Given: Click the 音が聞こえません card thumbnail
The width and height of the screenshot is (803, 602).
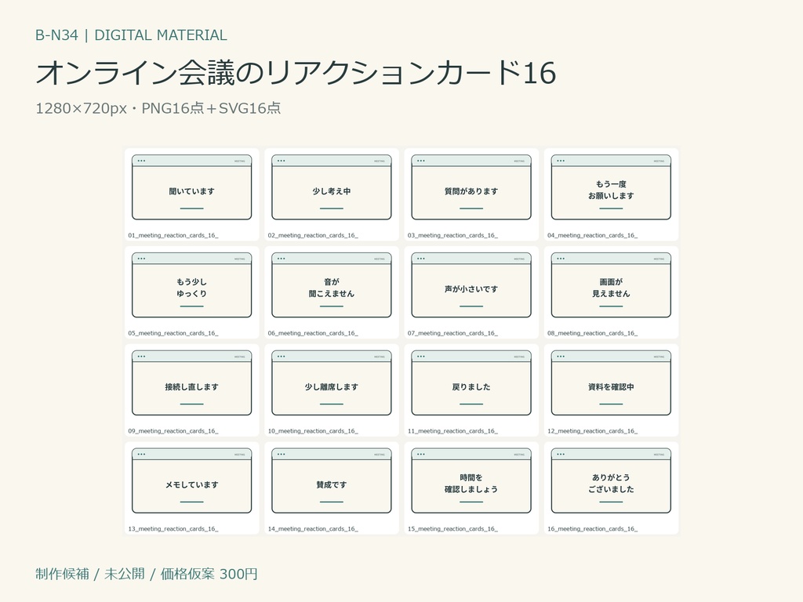Looking at the screenshot, I should (332, 285).
